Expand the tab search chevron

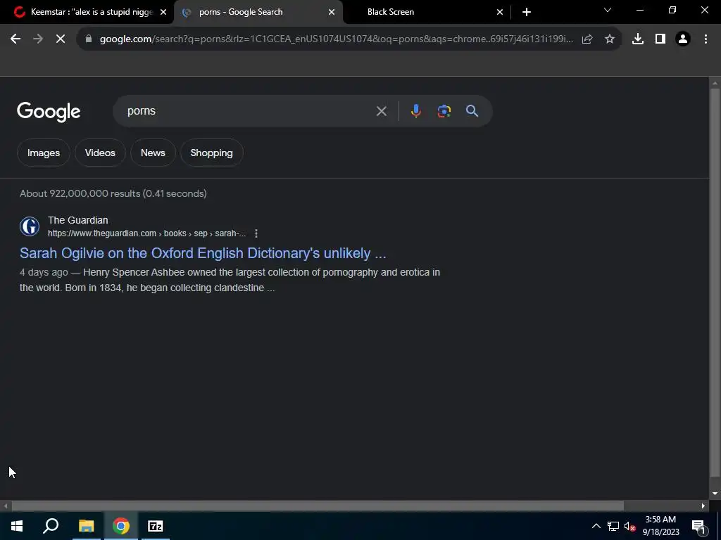pos(608,10)
